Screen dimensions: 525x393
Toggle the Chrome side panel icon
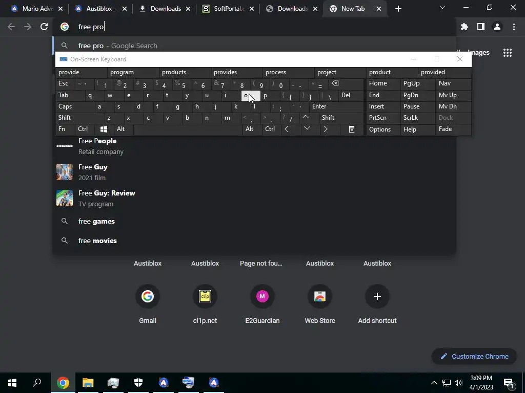point(481,27)
